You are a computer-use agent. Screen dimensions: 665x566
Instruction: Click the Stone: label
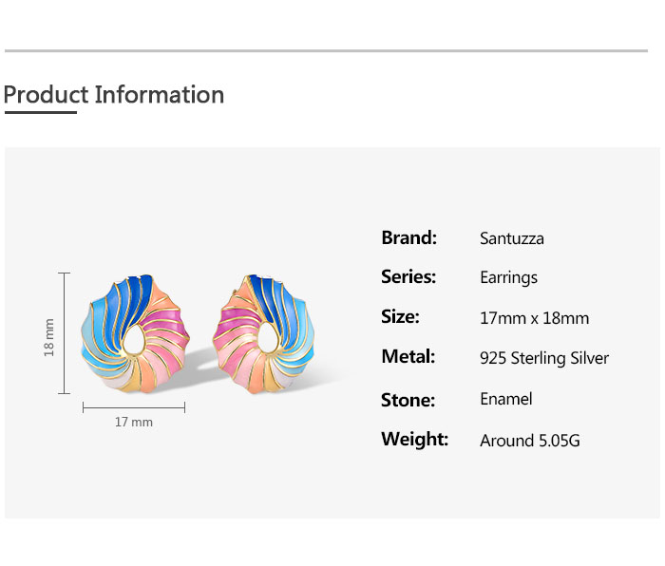[x=408, y=400]
